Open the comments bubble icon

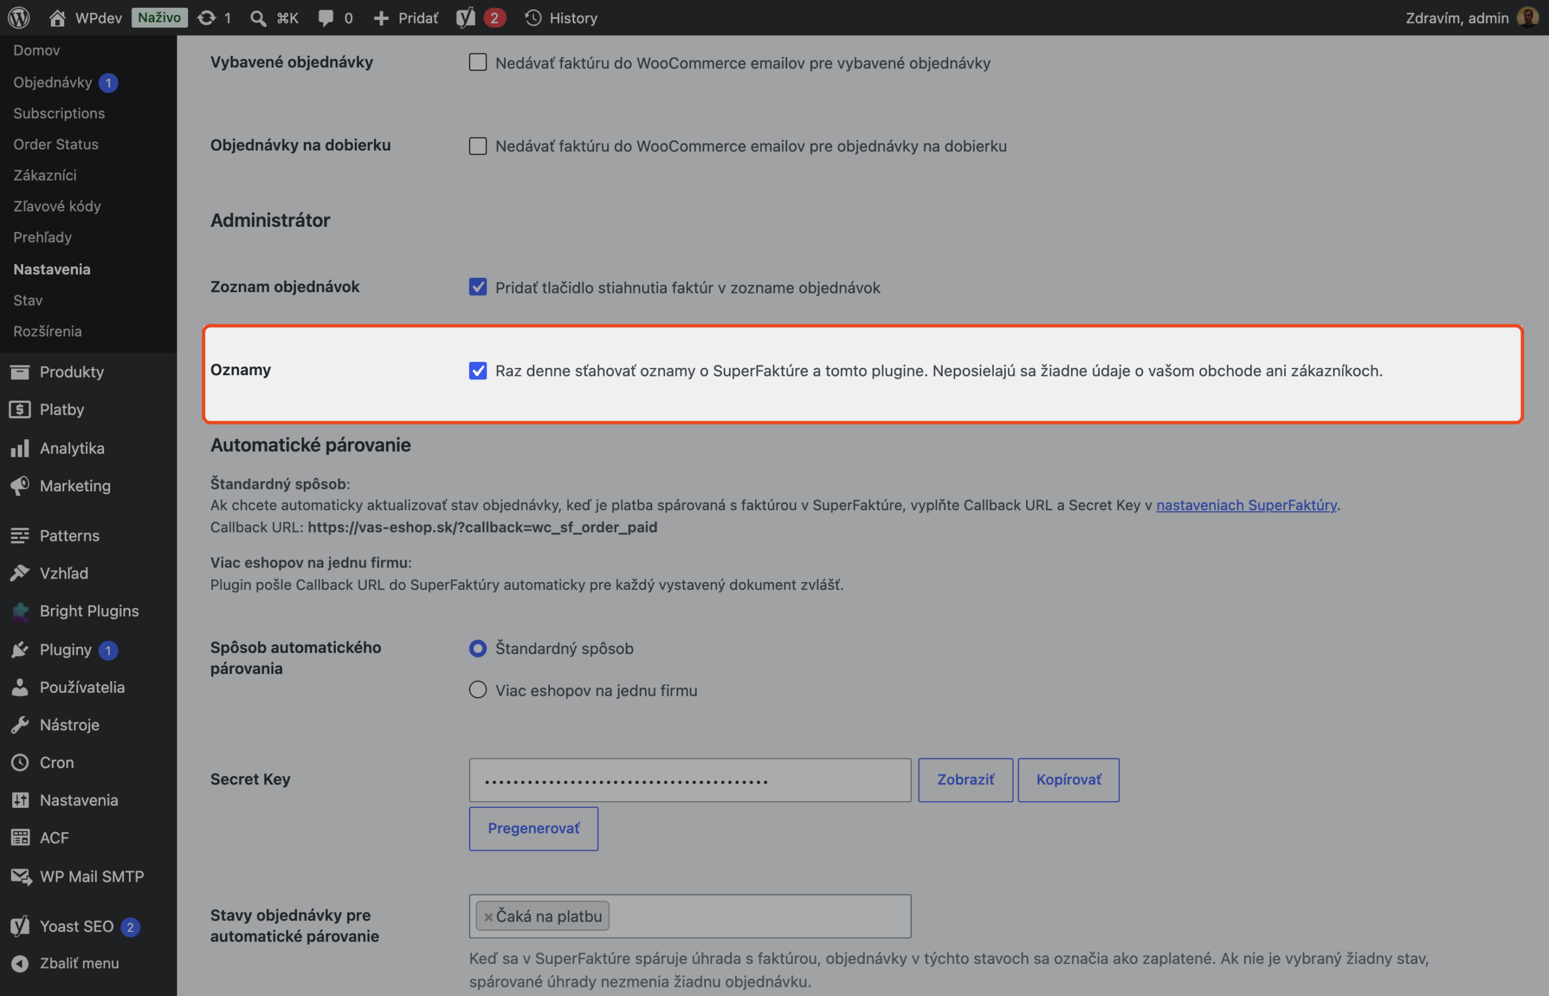pyautogui.click(x=326, y=18)
